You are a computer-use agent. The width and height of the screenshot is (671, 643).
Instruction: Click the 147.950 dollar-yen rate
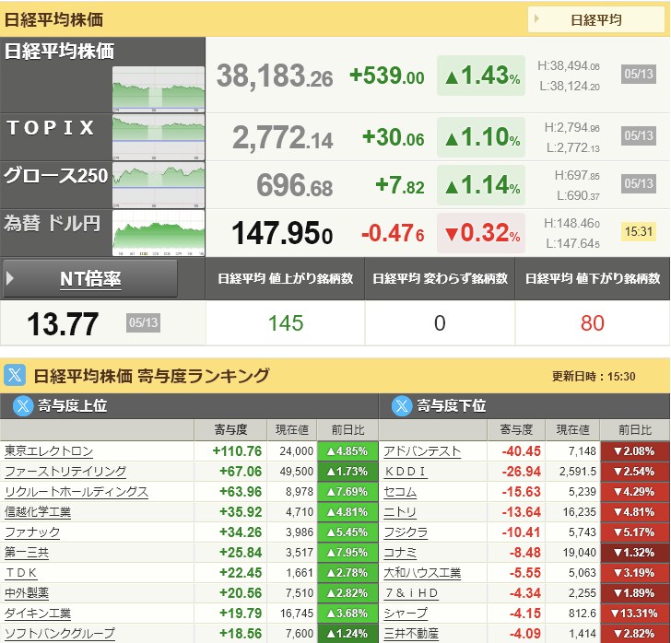coord(282,234)
